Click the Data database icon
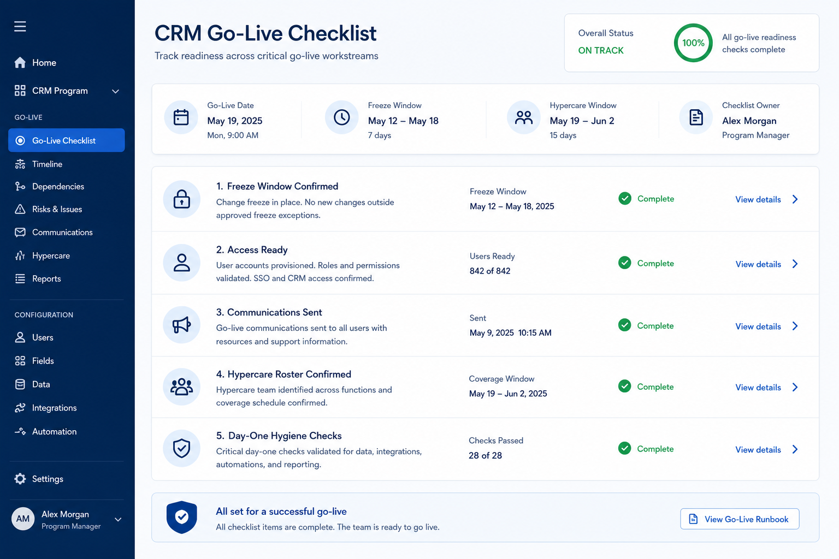The image size is (839, 559). click(20, 384)
